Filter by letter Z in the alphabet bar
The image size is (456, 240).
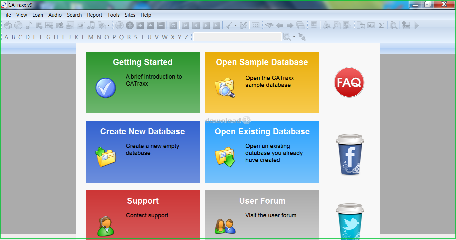186,37
